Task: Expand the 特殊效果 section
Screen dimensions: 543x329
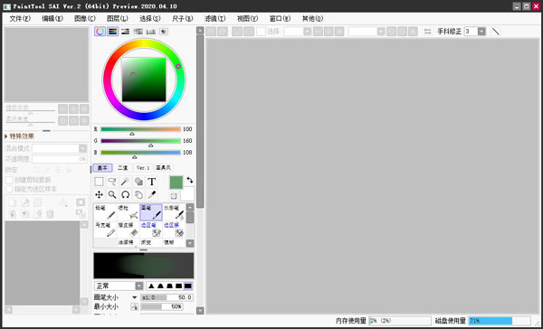Action: click(19, 136)
